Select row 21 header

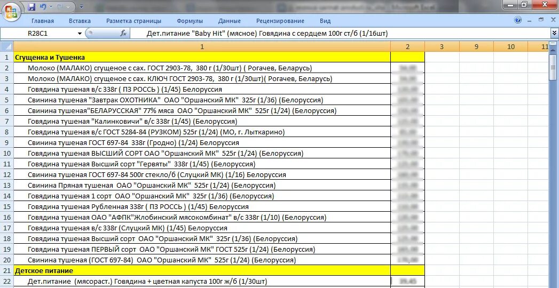6,271
